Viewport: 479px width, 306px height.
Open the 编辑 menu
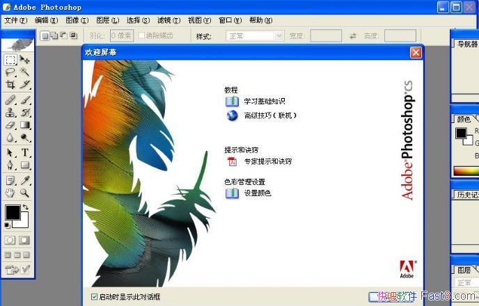tap(46, 20)
